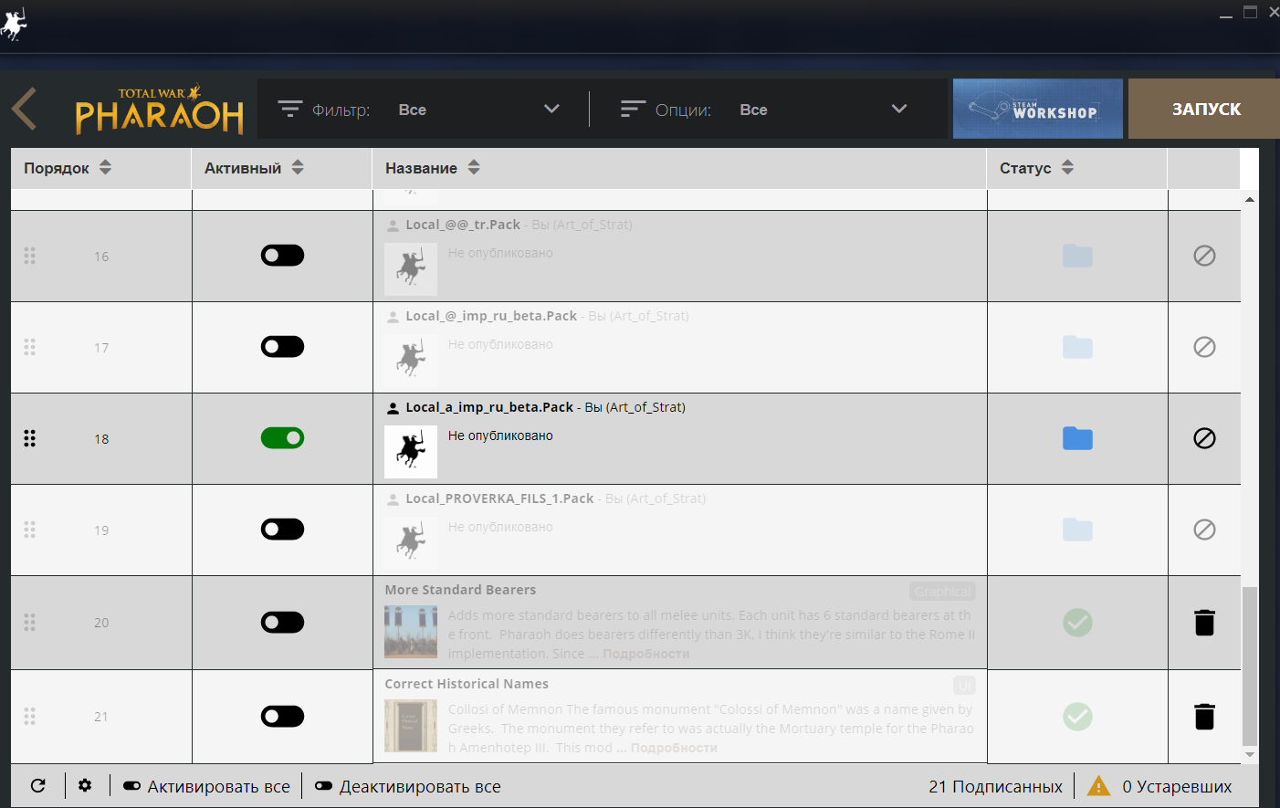
Task: Open settings gear in bottom bar
Action: [85, 786]
